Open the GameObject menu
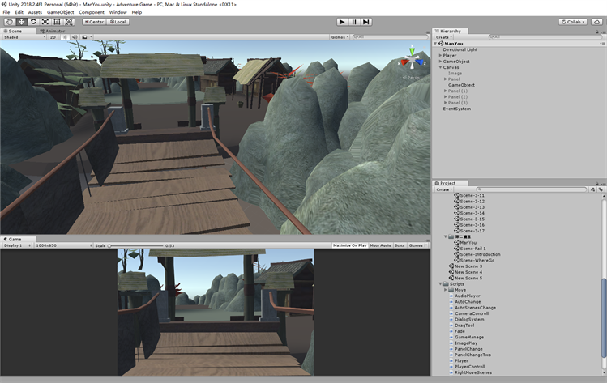607x383 pixels. tap(60, 12)
